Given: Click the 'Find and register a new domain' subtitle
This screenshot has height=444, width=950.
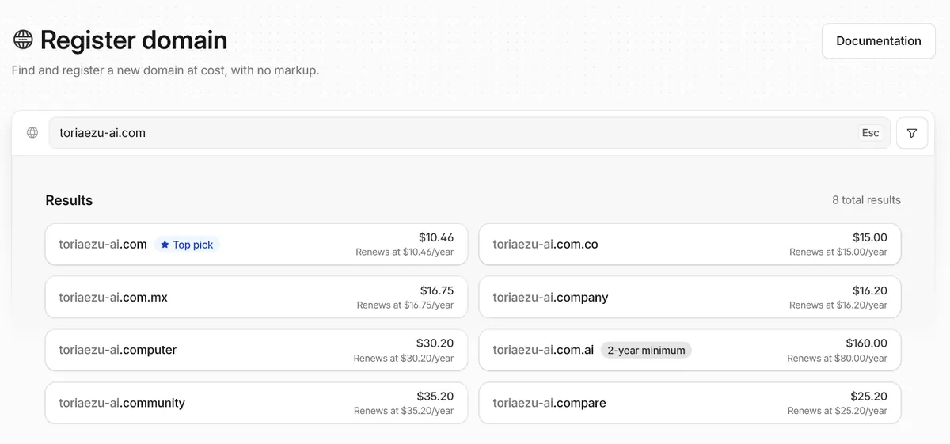Looking at the screenshot, I should click(x=165, y=70).
